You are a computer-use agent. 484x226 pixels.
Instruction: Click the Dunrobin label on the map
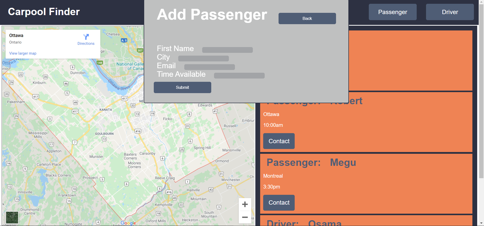78,73
